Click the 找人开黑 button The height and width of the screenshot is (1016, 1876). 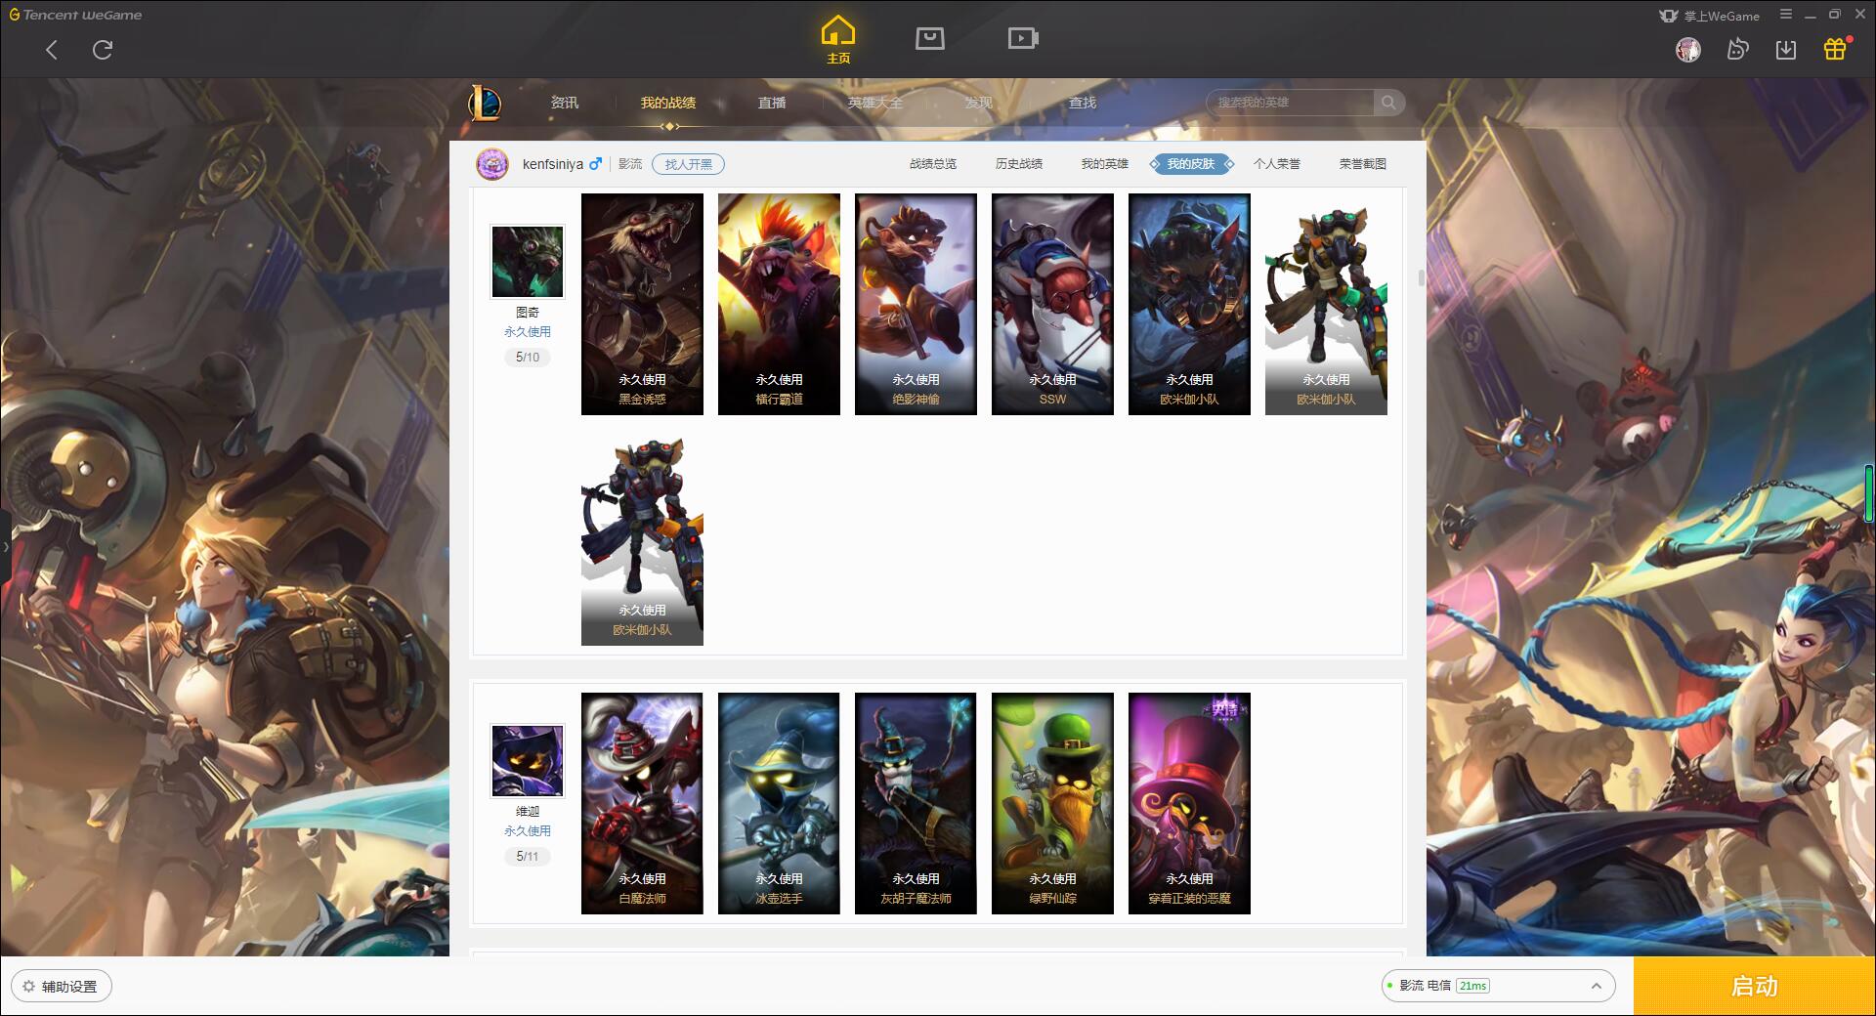point(688,164)
